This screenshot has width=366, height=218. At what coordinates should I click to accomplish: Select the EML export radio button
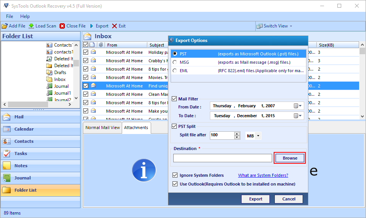[x=175, y=71]
